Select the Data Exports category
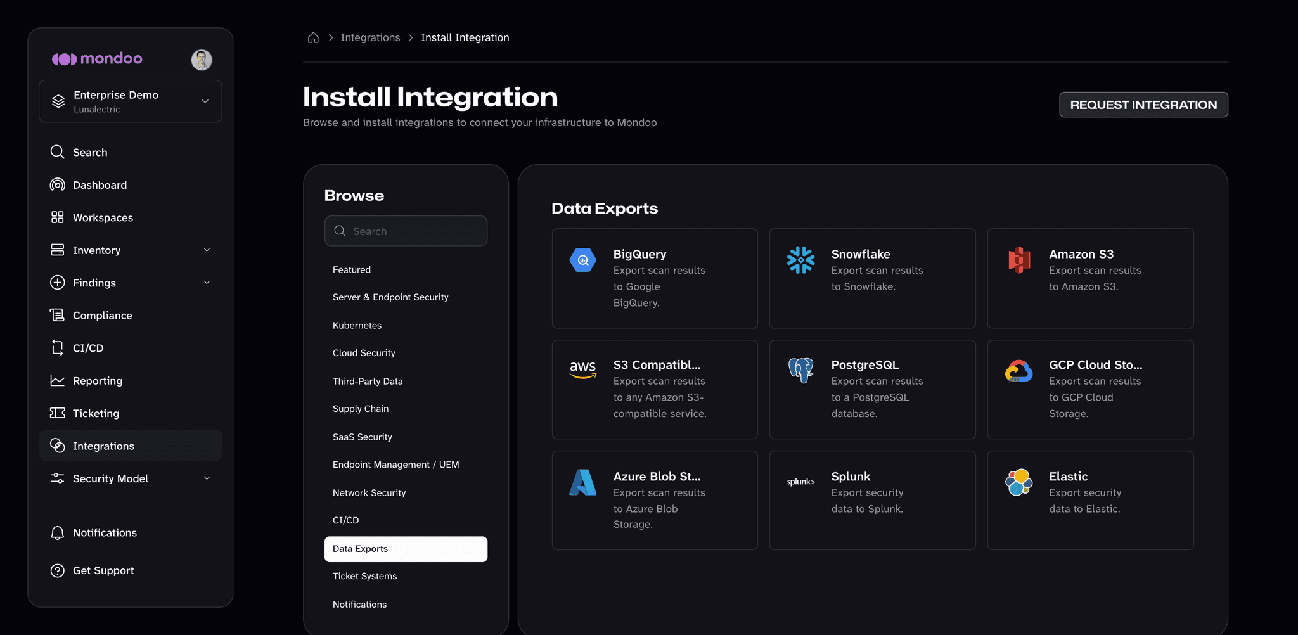1298x635 pixels. (406, 549)
